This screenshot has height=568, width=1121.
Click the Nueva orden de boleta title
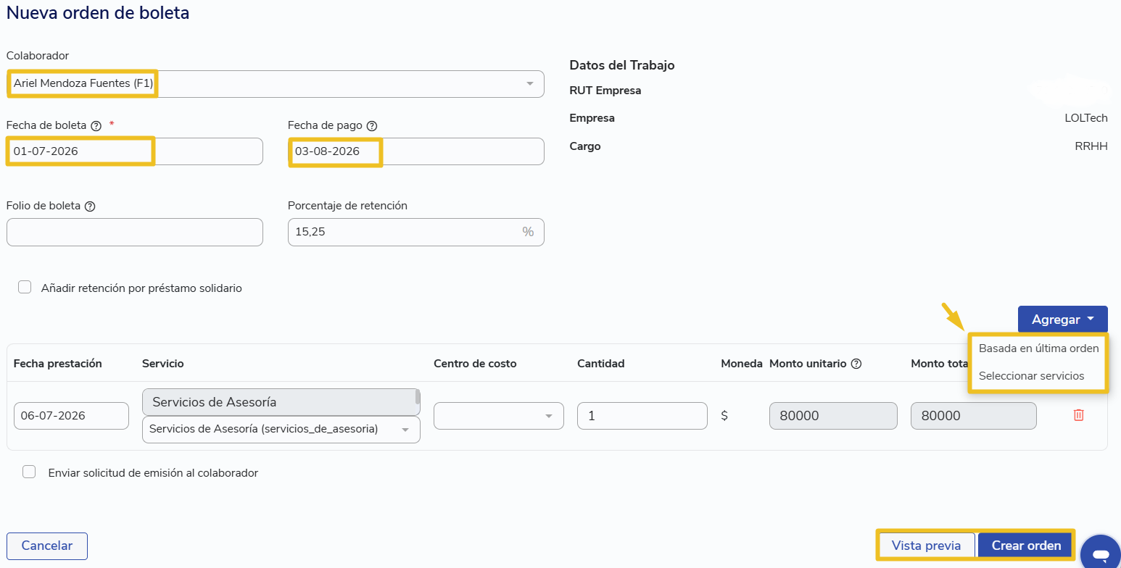[x=98, y=12]
